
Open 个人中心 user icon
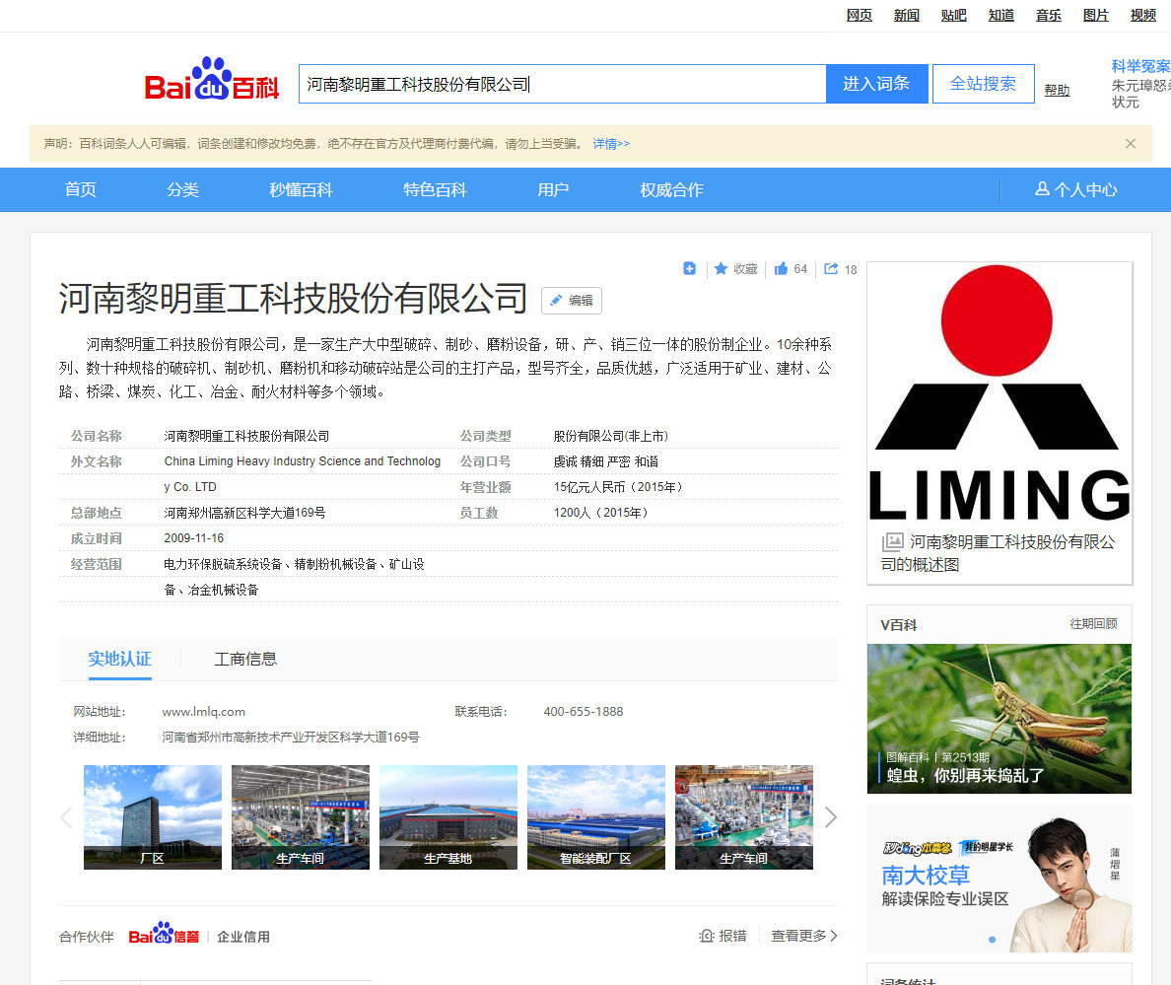tap(1042, 189)
